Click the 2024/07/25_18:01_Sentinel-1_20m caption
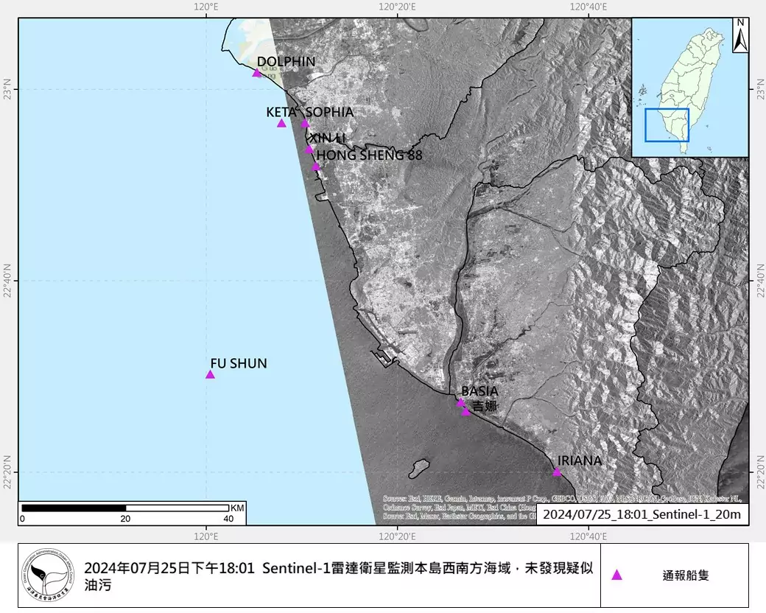This screenshot has height=613, width=766. 642,514
